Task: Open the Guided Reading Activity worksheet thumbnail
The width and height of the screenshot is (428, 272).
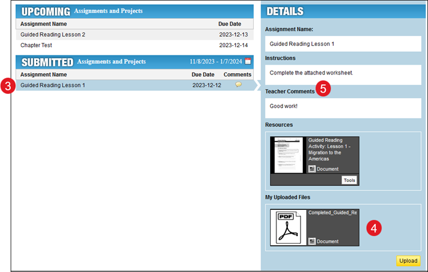Action: 287,155
